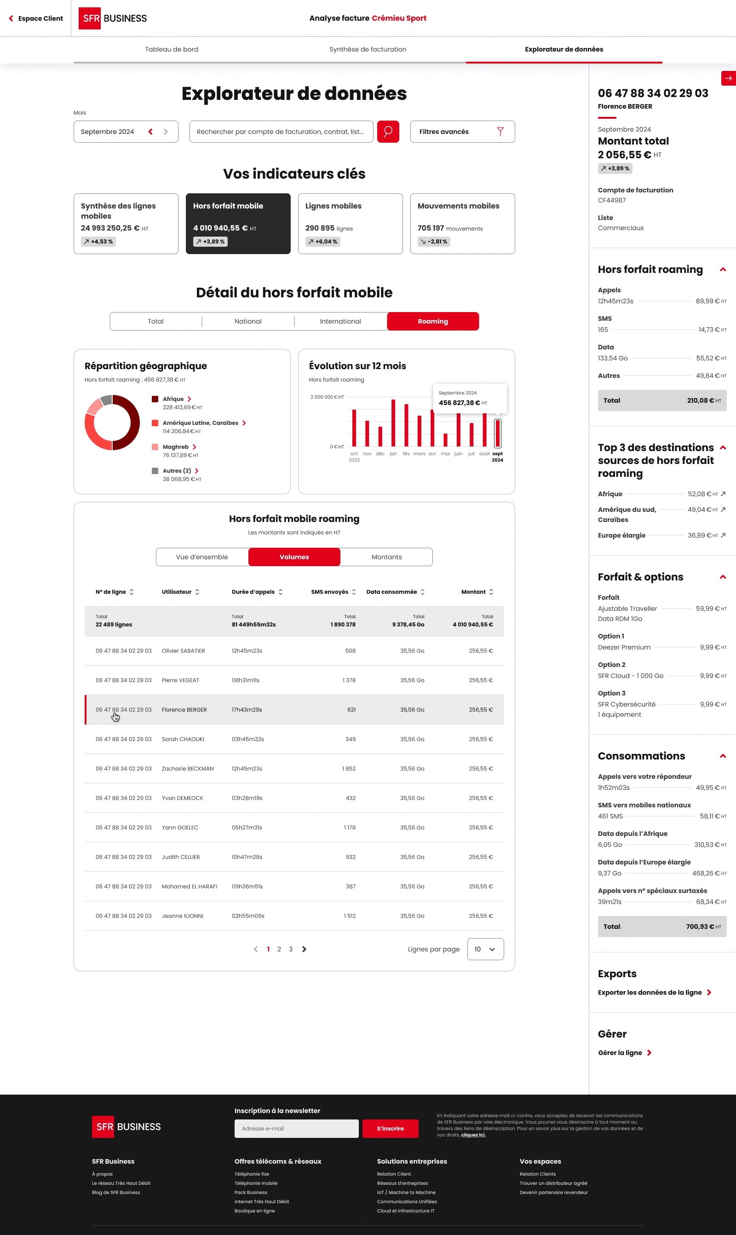Collapse the Hors forfait roaming section

723,268
